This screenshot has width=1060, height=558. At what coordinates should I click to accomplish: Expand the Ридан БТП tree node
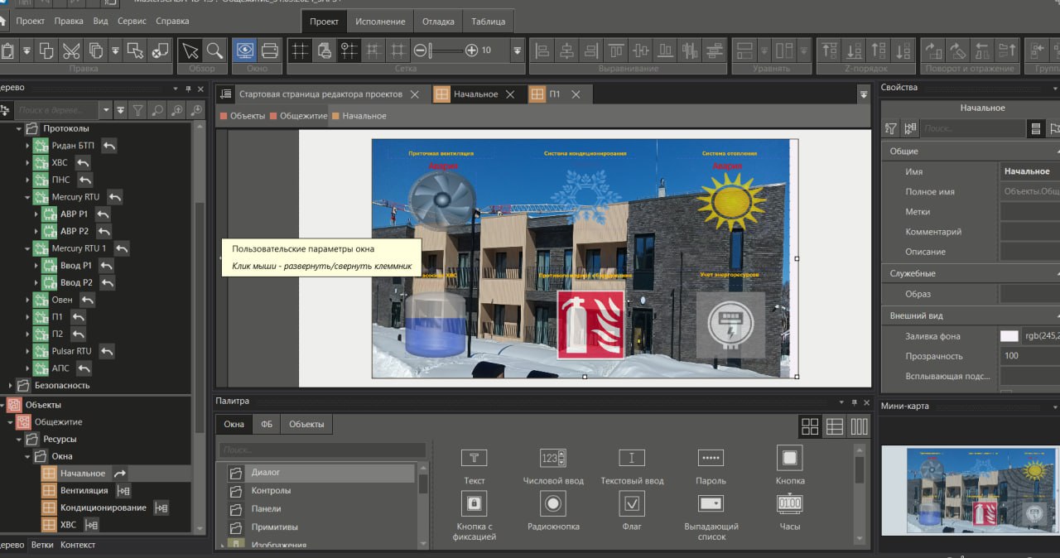pos(27,146)
